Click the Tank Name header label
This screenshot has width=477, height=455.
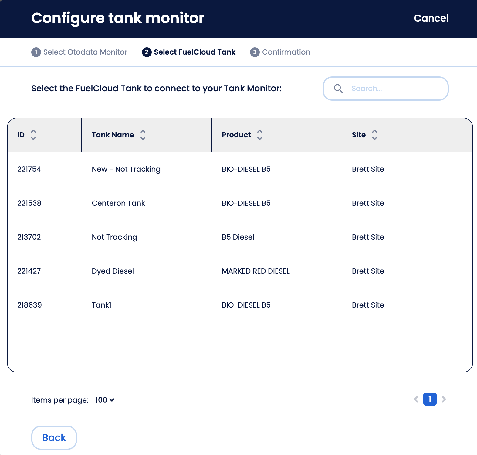[113, 135]
